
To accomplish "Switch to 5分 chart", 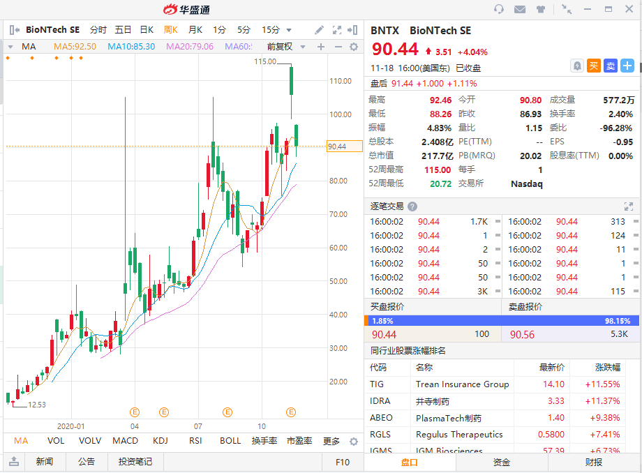I will (244, 30).
